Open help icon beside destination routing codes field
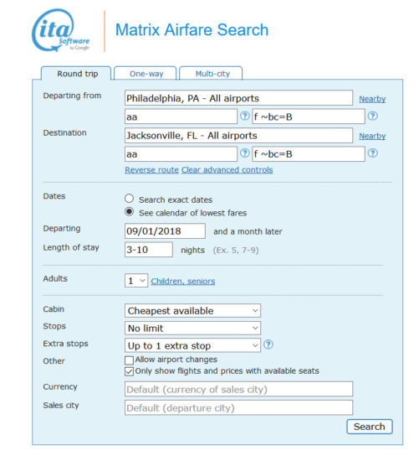The width and height of the screenshot is (419, 461). (x=244, y=153)
